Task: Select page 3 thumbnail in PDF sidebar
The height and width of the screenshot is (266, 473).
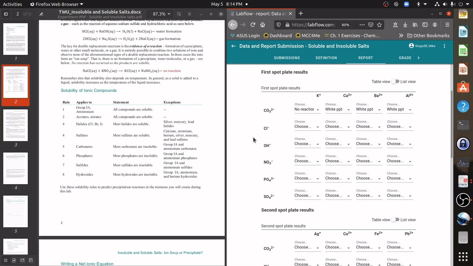Action: tap(16, 125)
